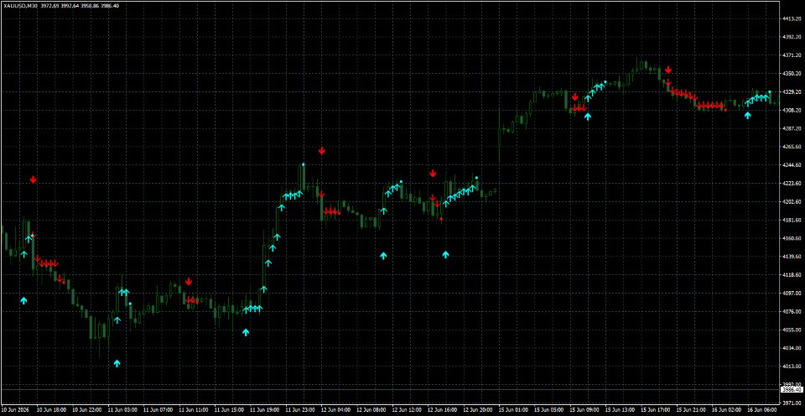
Task: Click the 4350.20 price axis label
Action: coord(792,74)
